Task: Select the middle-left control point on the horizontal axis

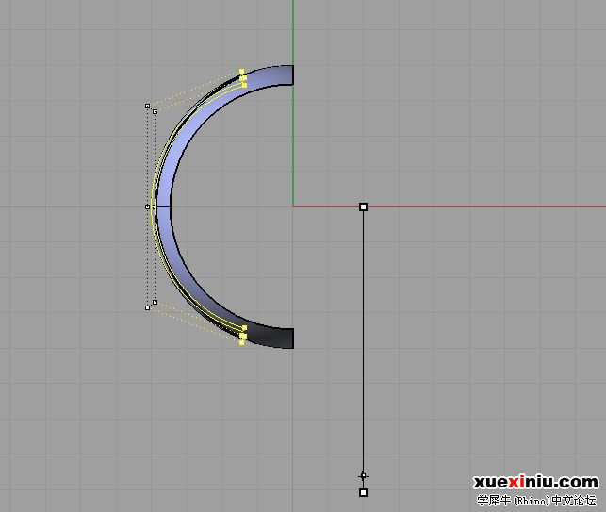Action: (147, 206)
